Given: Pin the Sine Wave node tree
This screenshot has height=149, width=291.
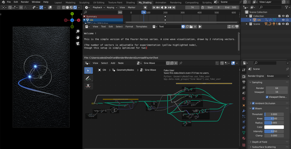Looking at the screenshot, I should click(x=181, y=63).
